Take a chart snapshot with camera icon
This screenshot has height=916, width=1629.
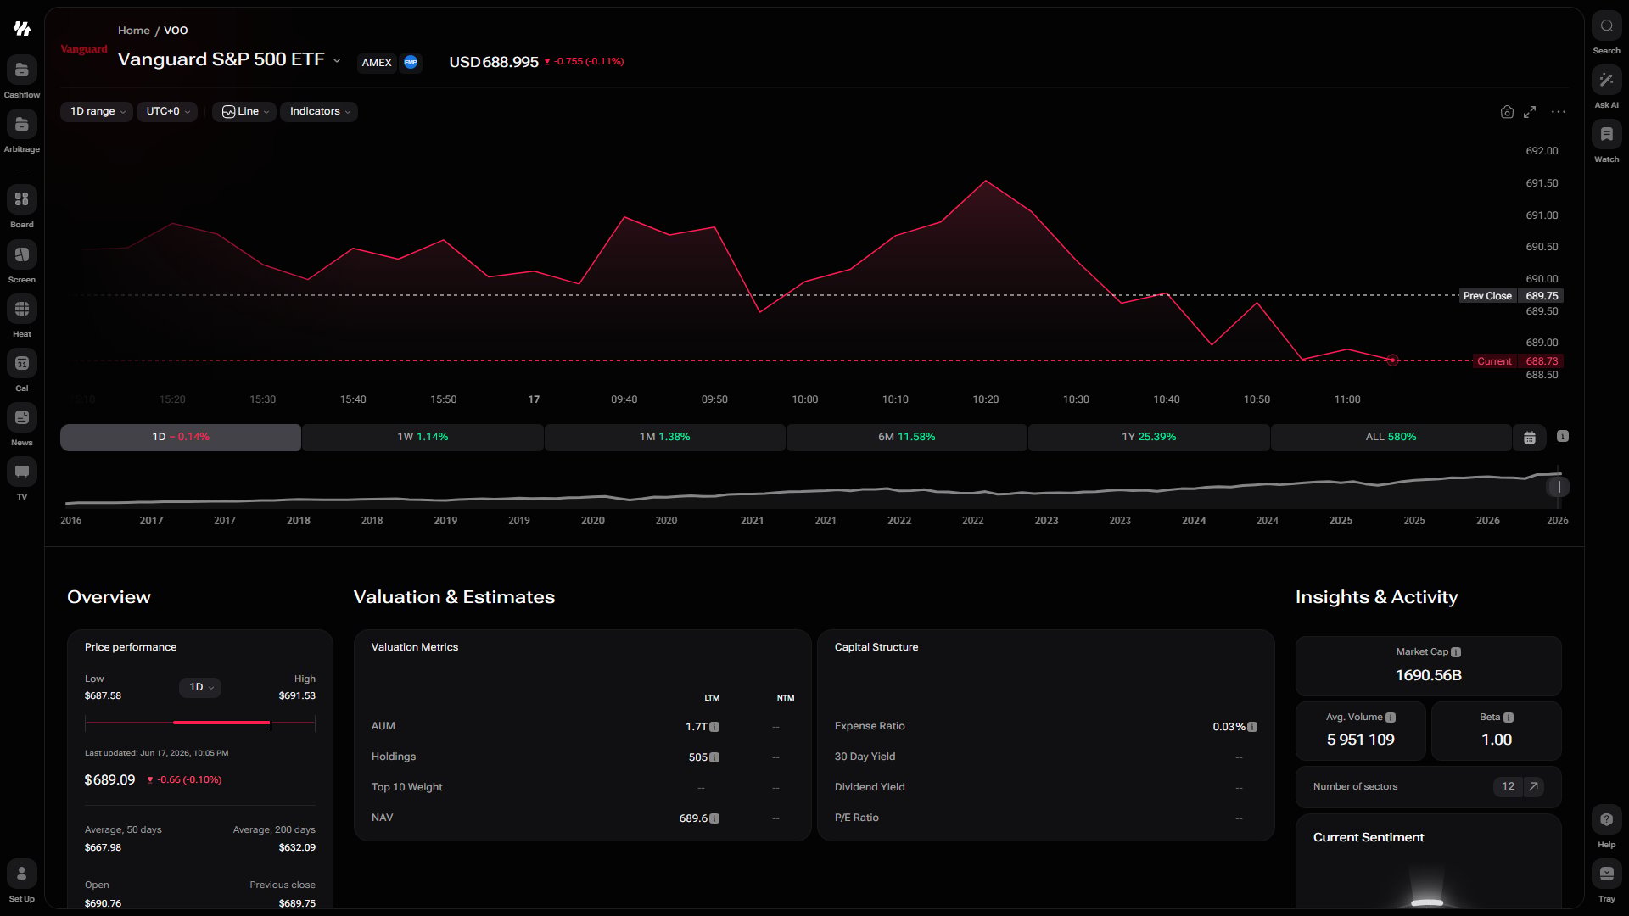(x=1507, y=112)
